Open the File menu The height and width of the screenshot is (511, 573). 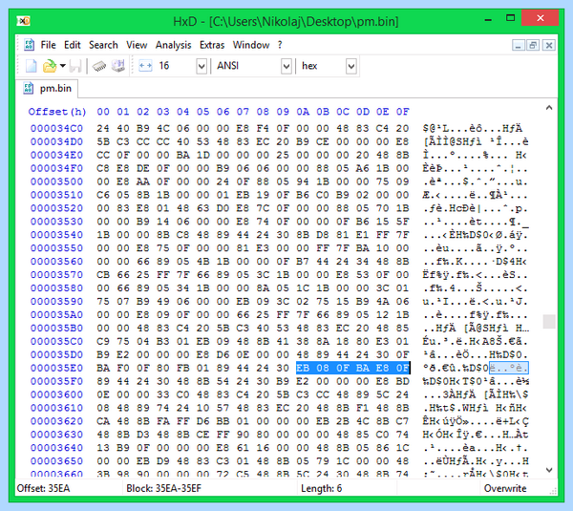49,45
